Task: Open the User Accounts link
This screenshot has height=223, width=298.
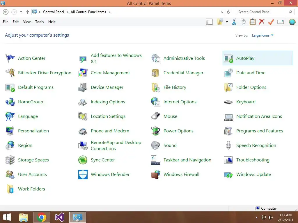Action: click(x=32, y=175)
